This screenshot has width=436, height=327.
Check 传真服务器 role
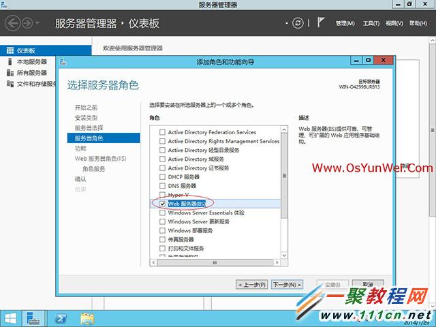coord(162,239)
